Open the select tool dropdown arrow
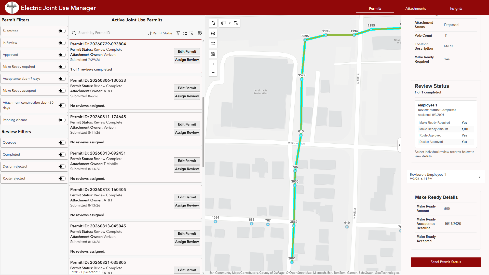The image size is (489, 275). pyautogui.click(x=229, y=23)
